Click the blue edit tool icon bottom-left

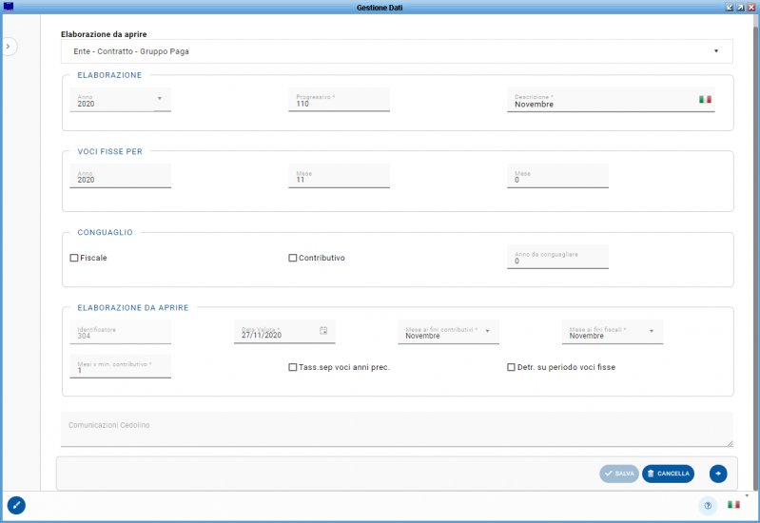pos(16,505)
